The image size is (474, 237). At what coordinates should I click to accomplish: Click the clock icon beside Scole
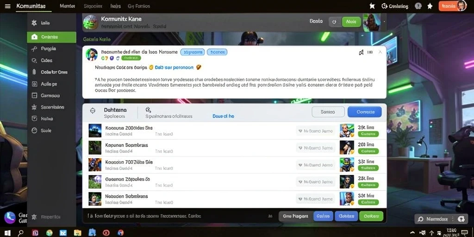pos(34,131)
